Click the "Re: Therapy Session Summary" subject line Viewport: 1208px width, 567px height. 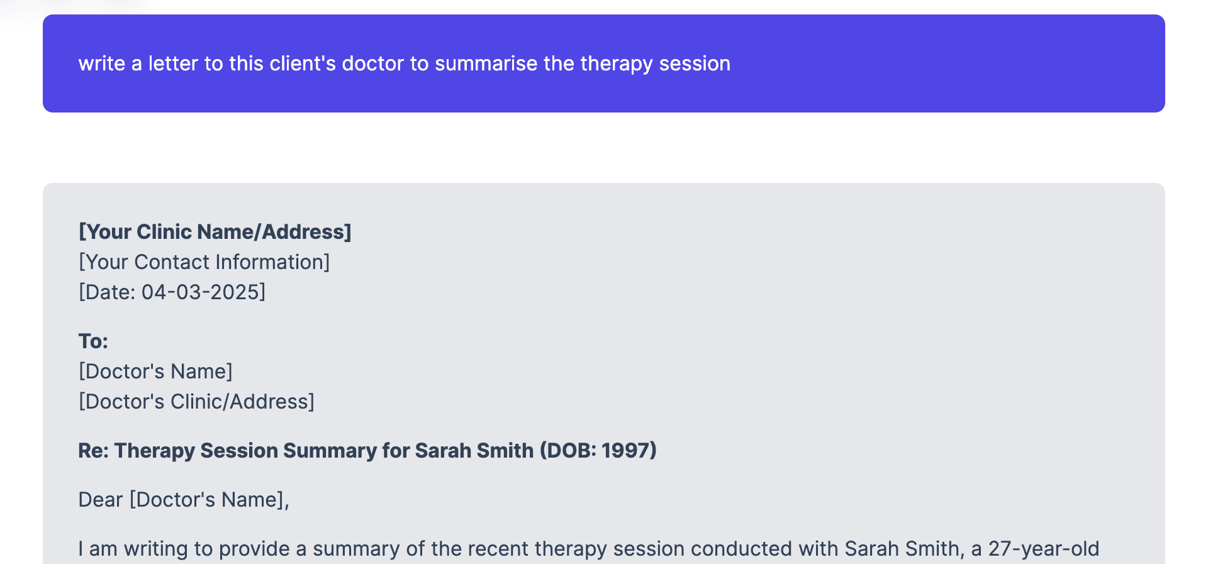click(x=367, y=451)
